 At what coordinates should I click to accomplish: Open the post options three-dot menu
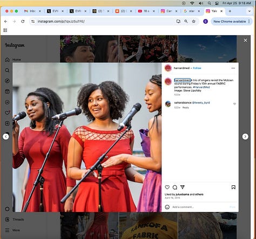pyautogui.click(x=233, y=68)
